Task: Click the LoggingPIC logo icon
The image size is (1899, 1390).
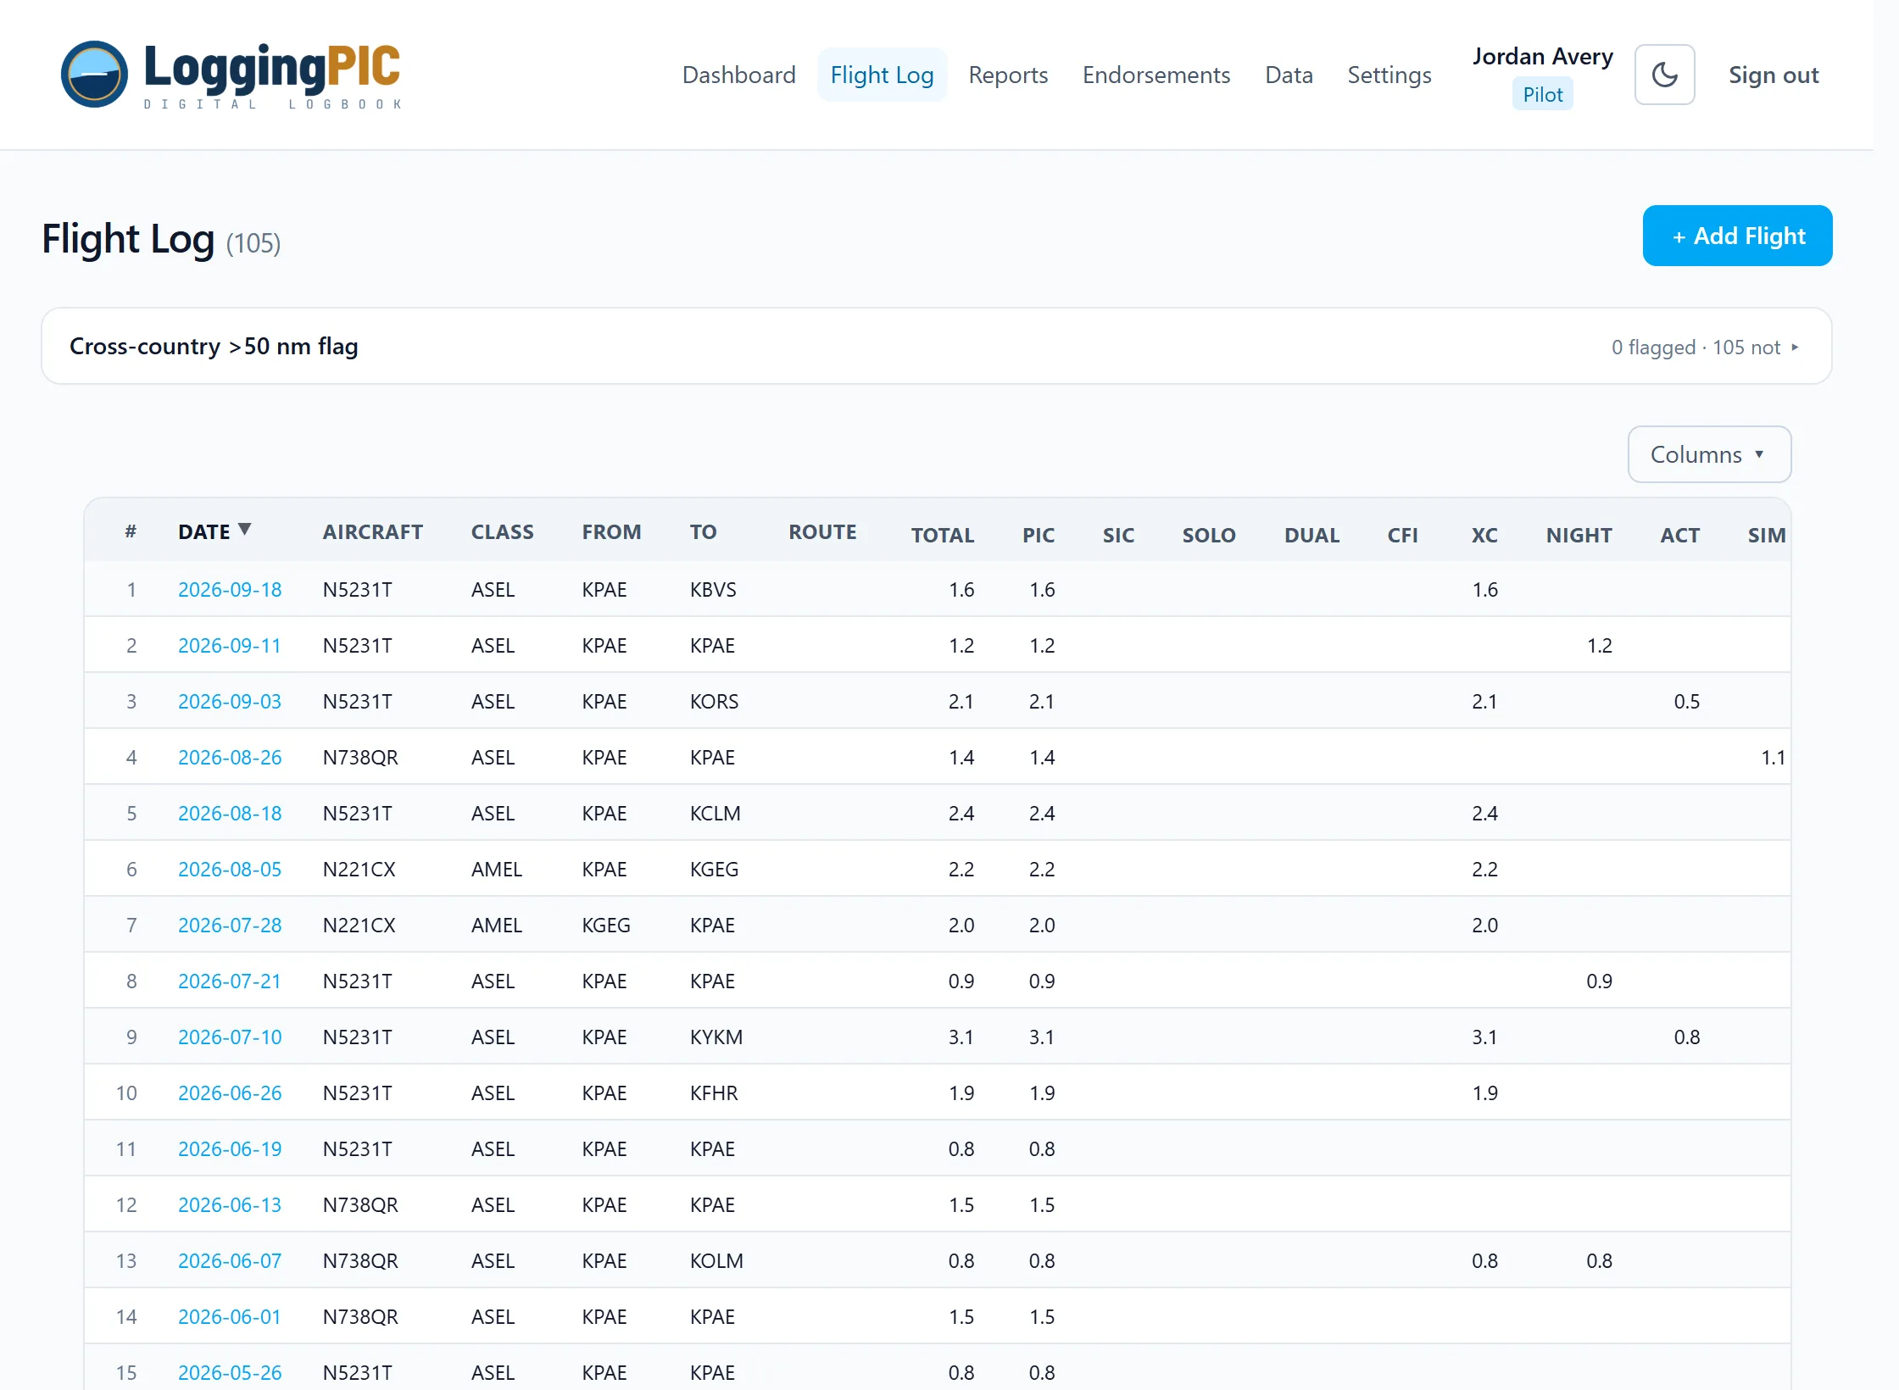Action: click(94, 75)
